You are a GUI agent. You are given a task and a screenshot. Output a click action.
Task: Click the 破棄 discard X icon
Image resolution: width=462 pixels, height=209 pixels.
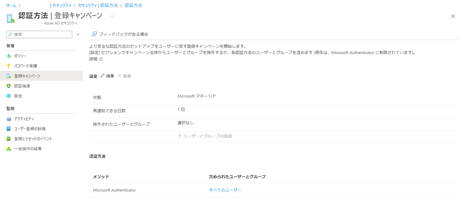[119, 76]
